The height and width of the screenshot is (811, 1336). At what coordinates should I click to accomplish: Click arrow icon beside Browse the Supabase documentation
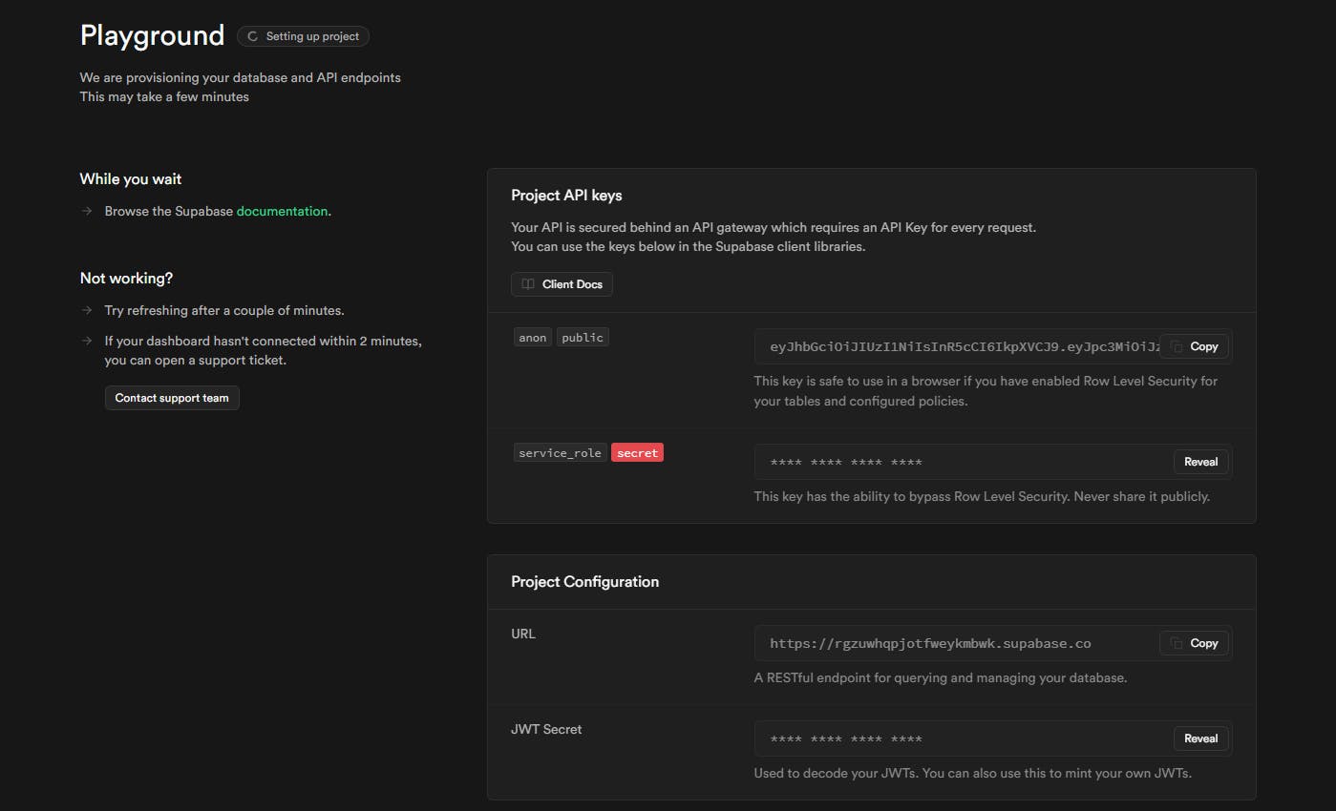click(86, 211)
